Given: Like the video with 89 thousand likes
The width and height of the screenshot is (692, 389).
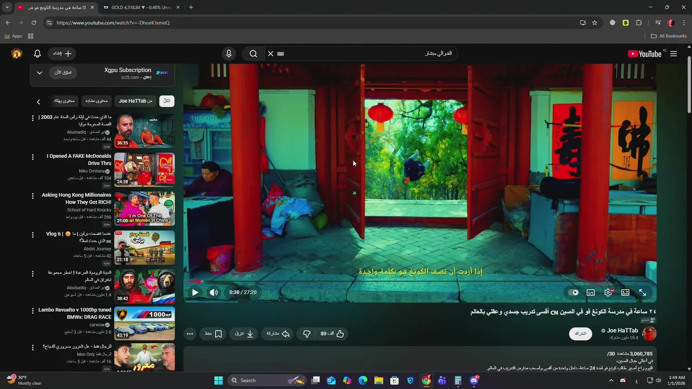Looking at the screenshot, I should (x=332, y=334).
